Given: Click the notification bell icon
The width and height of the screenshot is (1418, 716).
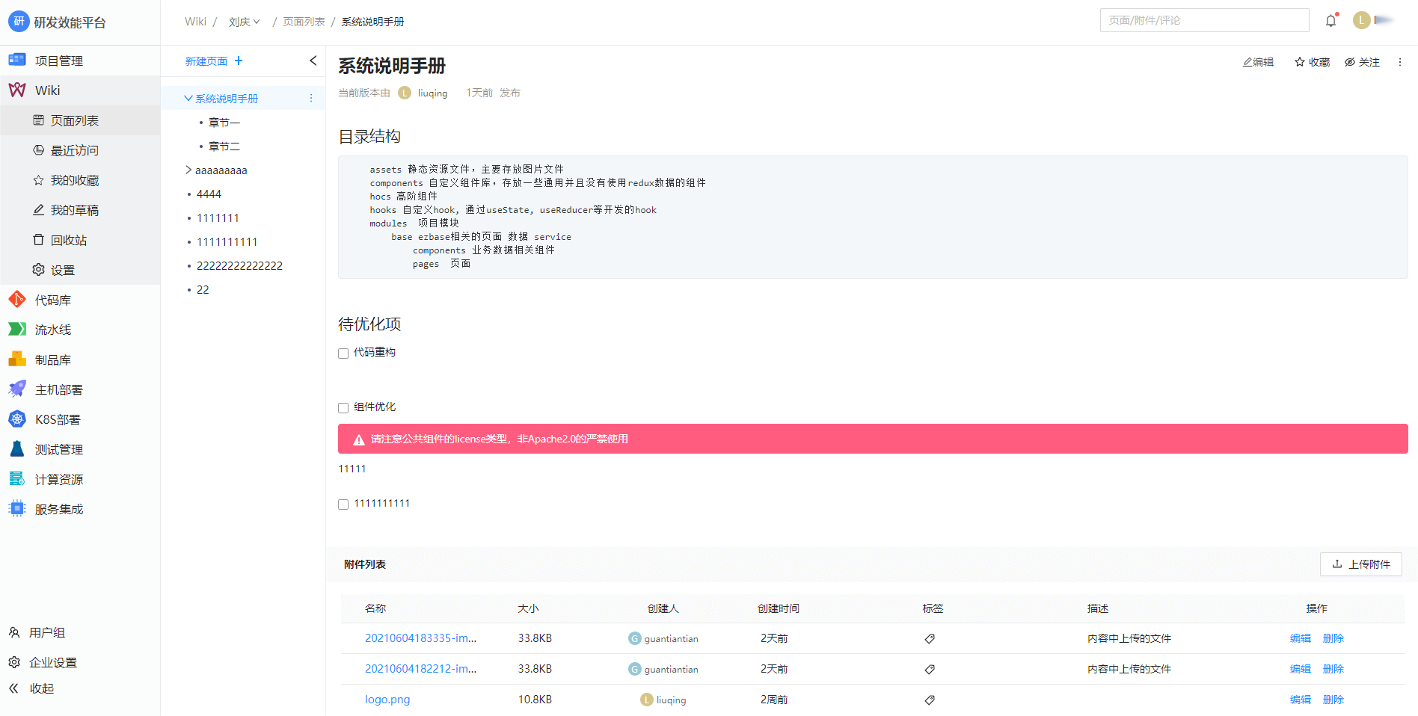Looking at the screenshot, I should click(1330, 21).
